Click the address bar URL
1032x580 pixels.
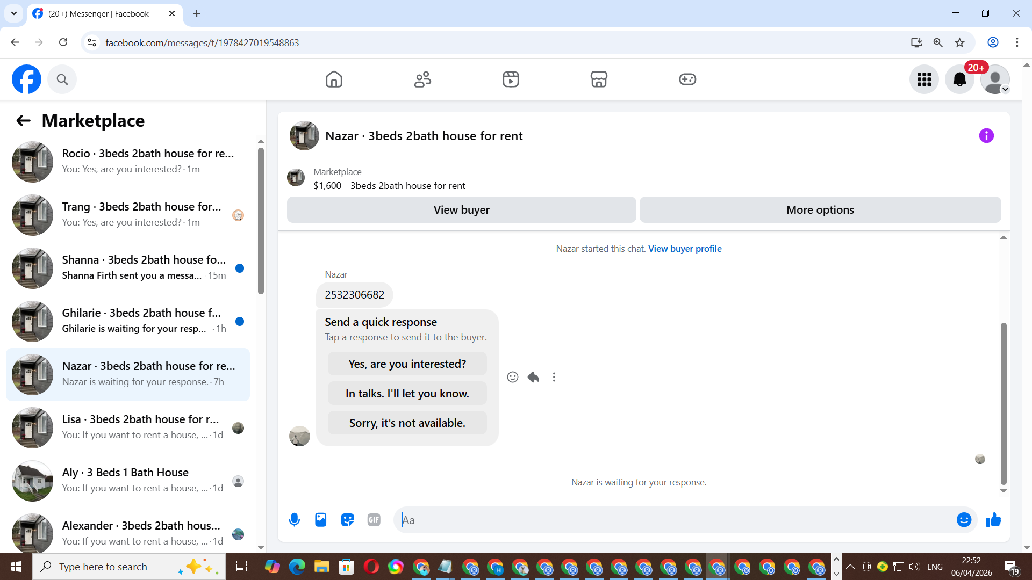pos(202,42)
